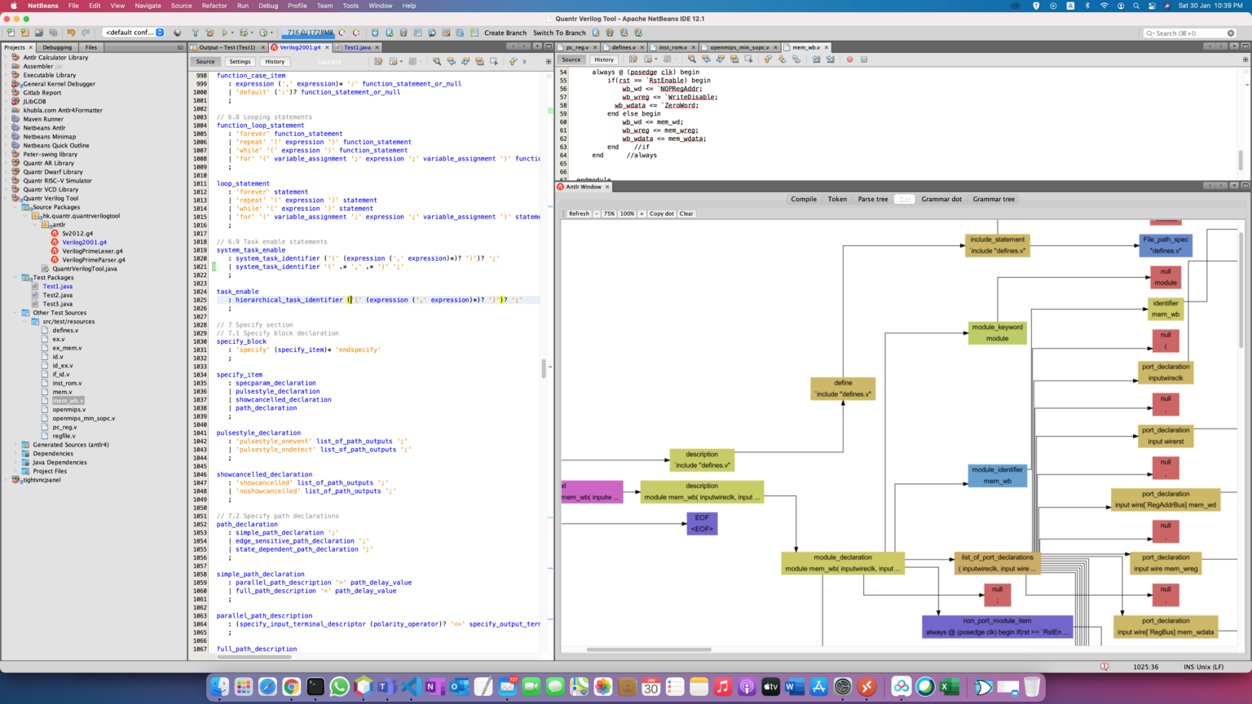Open a project using the Open Project icon

point(39,33)
